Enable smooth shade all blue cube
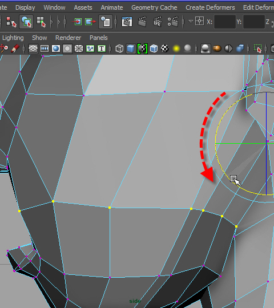 (x=131, y=48)
